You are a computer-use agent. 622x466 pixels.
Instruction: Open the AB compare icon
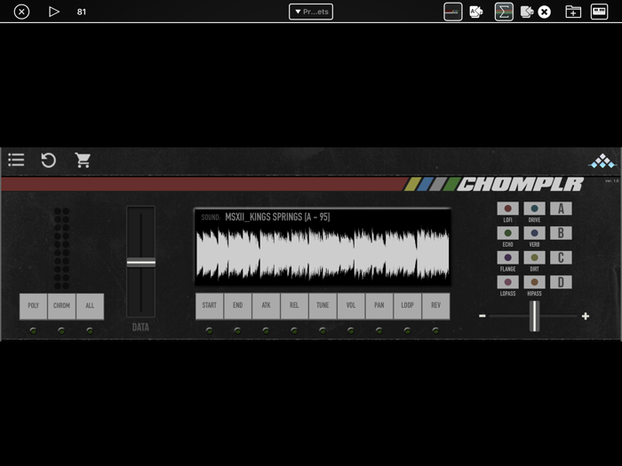point(476,12)
